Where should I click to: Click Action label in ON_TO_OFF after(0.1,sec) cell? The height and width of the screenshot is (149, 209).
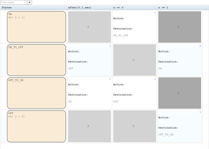coord(74,51)
